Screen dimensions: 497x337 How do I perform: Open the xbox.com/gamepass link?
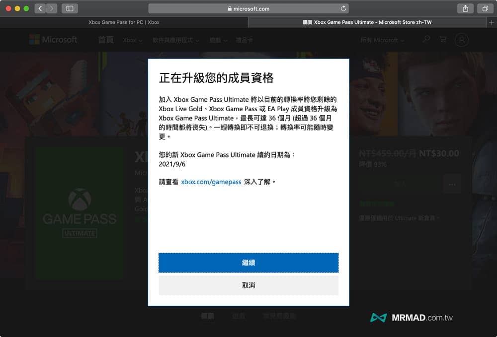(211, 182)
